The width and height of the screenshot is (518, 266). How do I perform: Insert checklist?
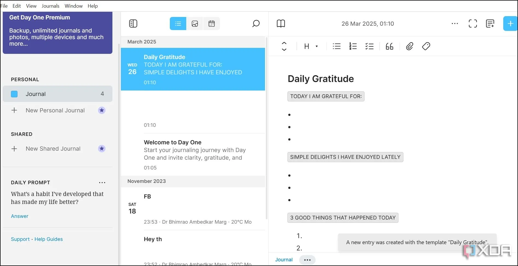(369, 46)
